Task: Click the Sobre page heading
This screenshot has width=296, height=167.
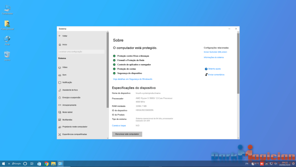Action: pyautogui.click(x=118, y=40)
